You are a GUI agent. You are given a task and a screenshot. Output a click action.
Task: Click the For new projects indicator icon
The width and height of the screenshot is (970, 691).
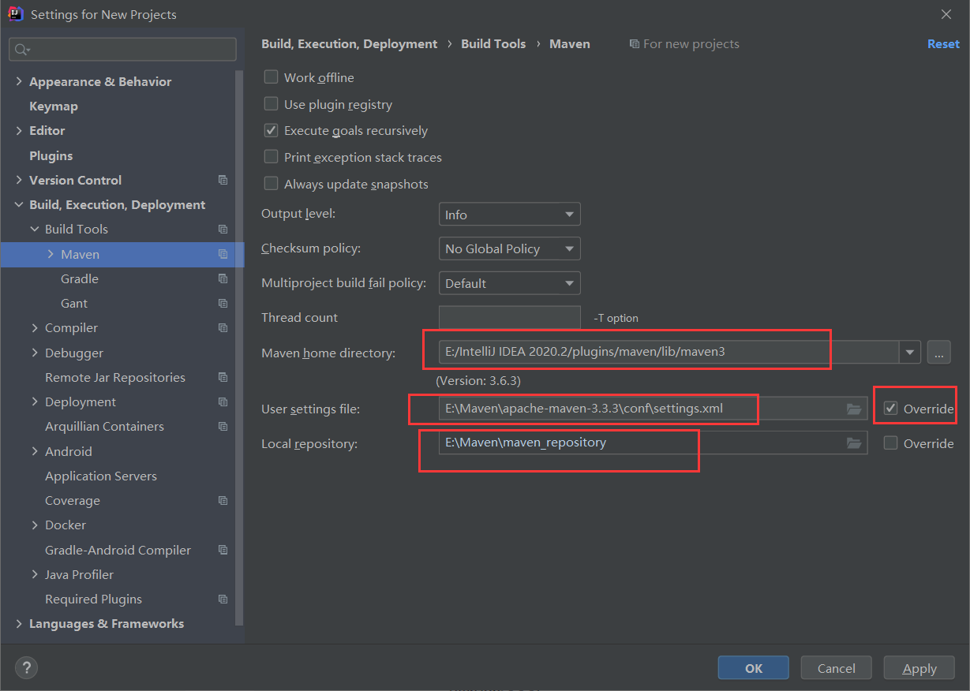634,44
